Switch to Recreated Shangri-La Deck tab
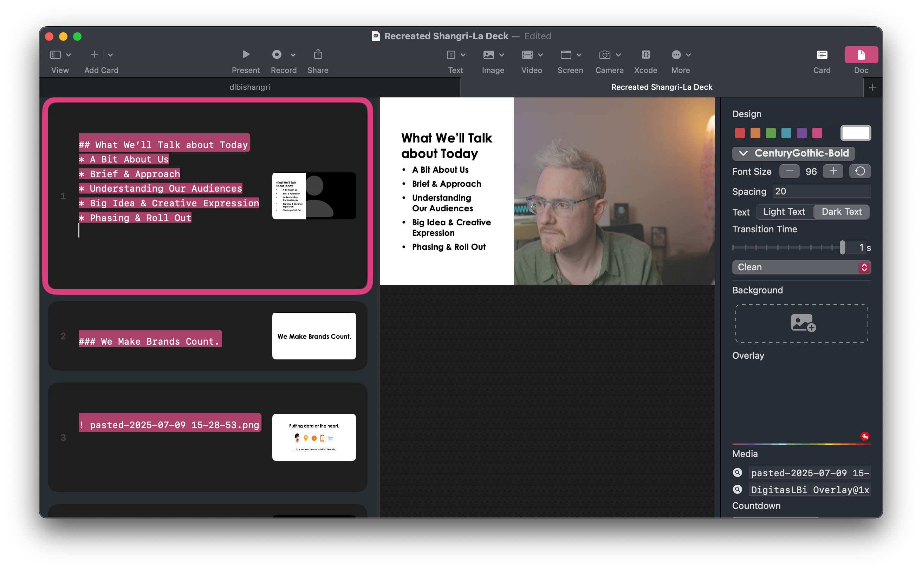 (x=661, y=87)
